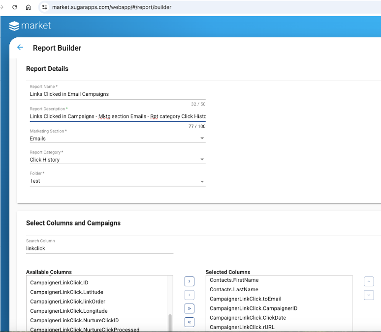Image resolution: width=381 pixels, height=332 pixels.
Task: Open the Marketing Section dropdown
Action: [118, 138]
